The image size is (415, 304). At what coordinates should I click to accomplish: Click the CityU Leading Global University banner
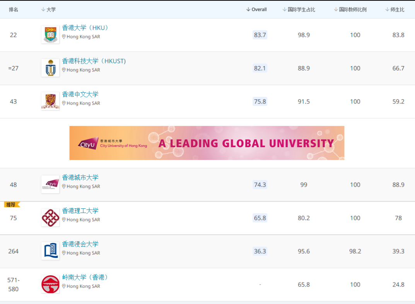pos(207,143)
